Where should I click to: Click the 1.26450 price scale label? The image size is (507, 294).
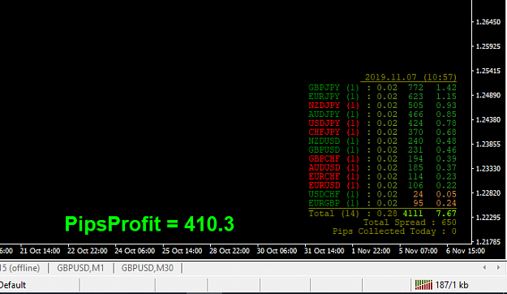coord(488,22)
